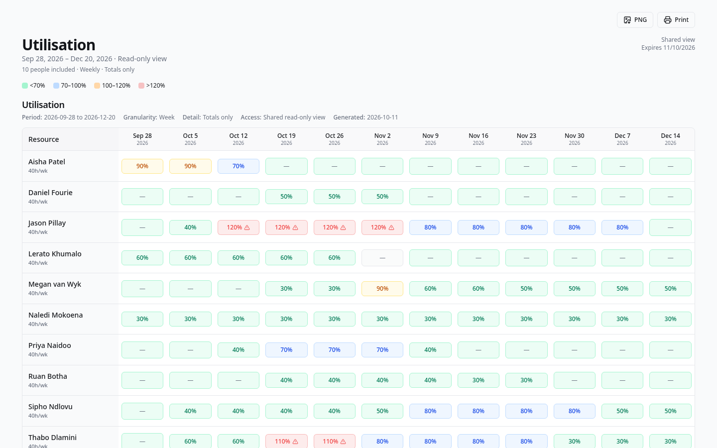Select the Aisha Patel row name
This screenshot has height=448, width=717.
click(47, 162)
